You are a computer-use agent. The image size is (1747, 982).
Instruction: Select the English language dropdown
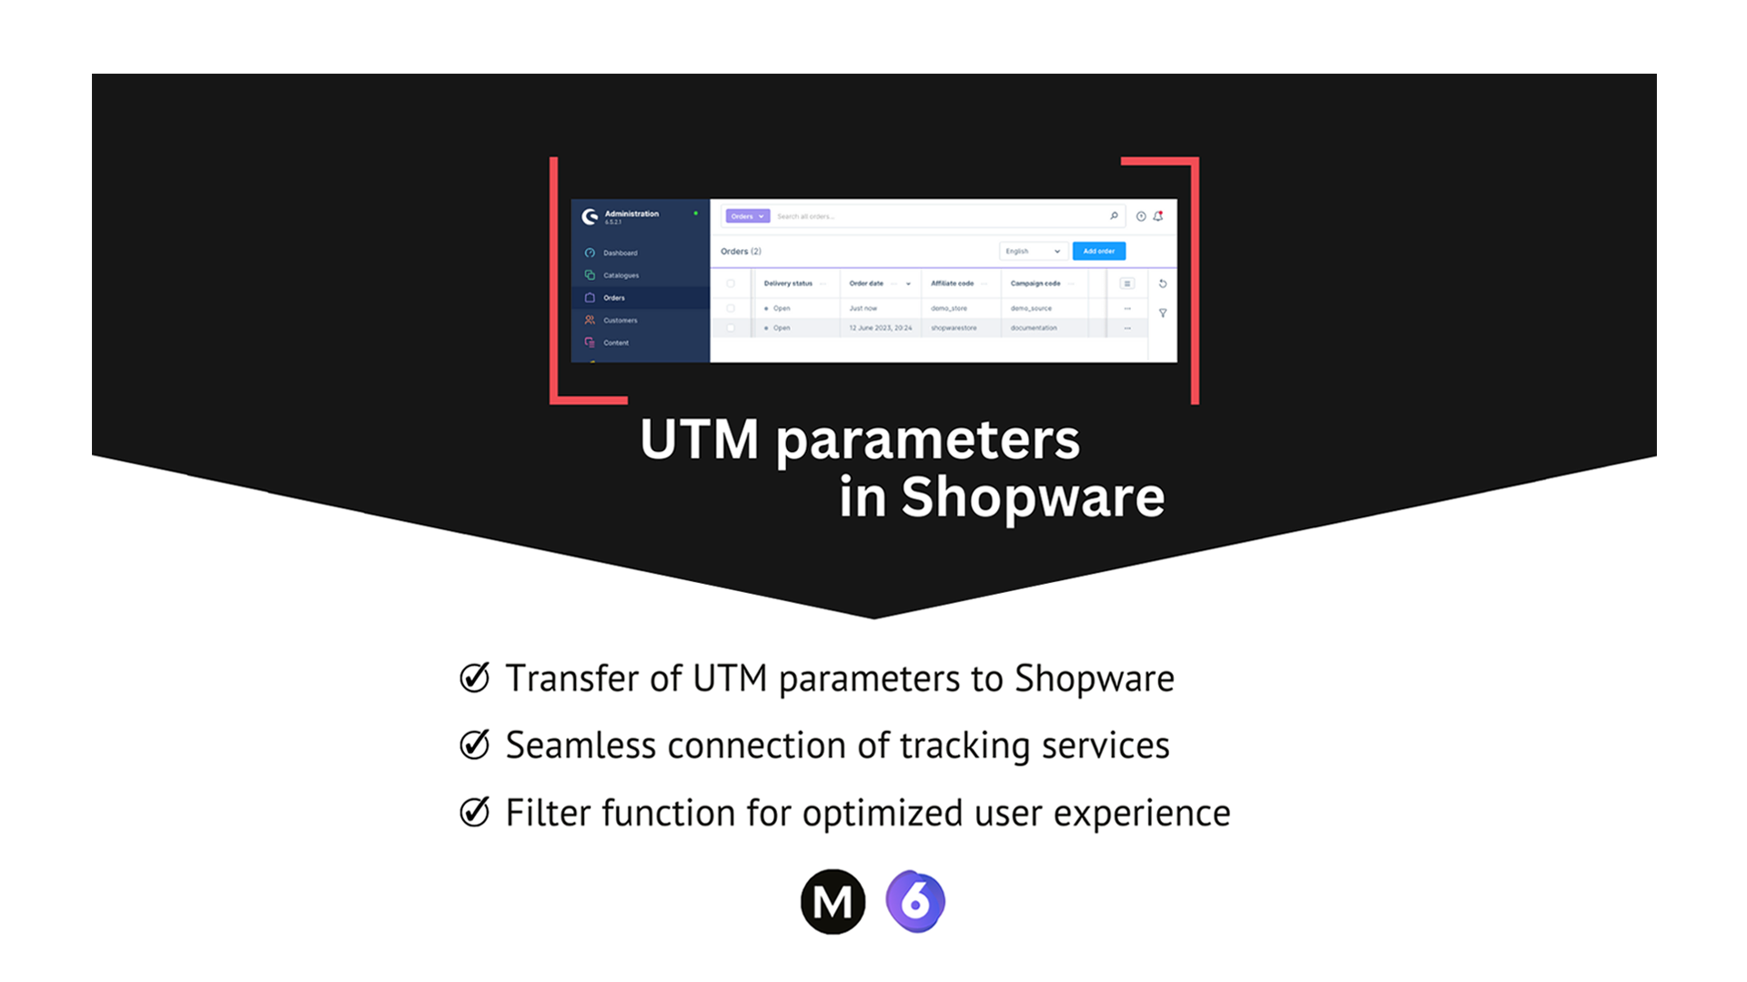click(x=1029, y=251)
